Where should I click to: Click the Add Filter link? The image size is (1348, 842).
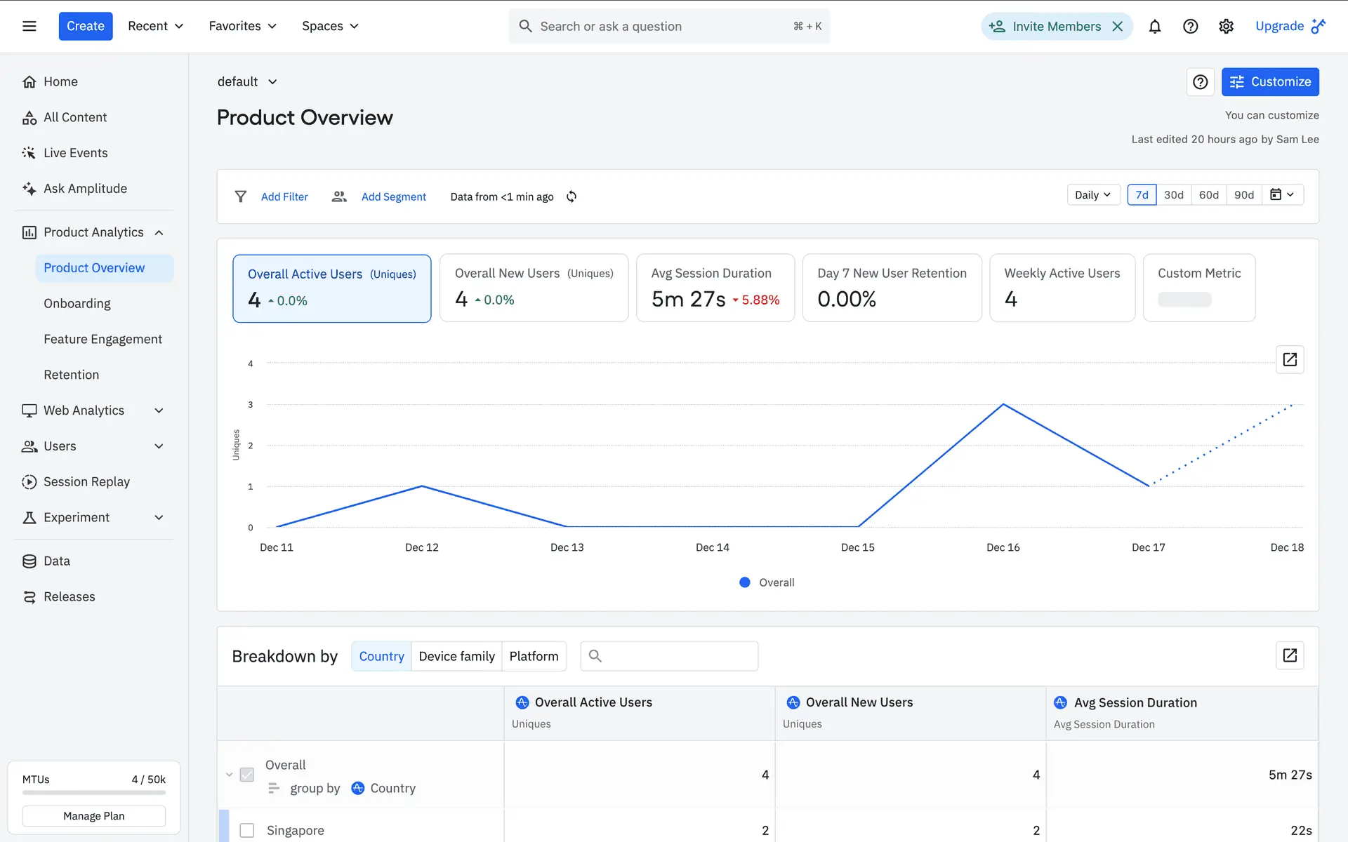pyautogui.click(x=284, y=196)
